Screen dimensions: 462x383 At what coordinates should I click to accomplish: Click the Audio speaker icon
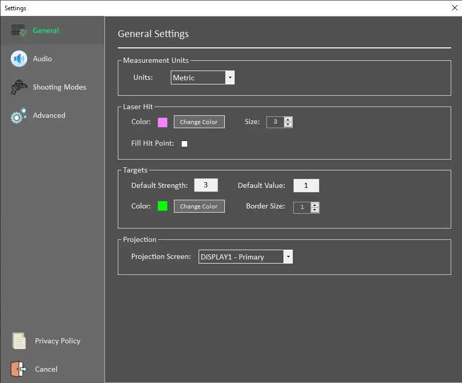[x=19, y=59]
